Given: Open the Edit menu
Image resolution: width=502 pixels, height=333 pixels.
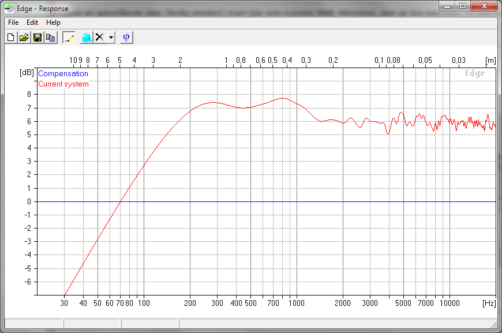Looking at the screenshot, I should [32, 23].
